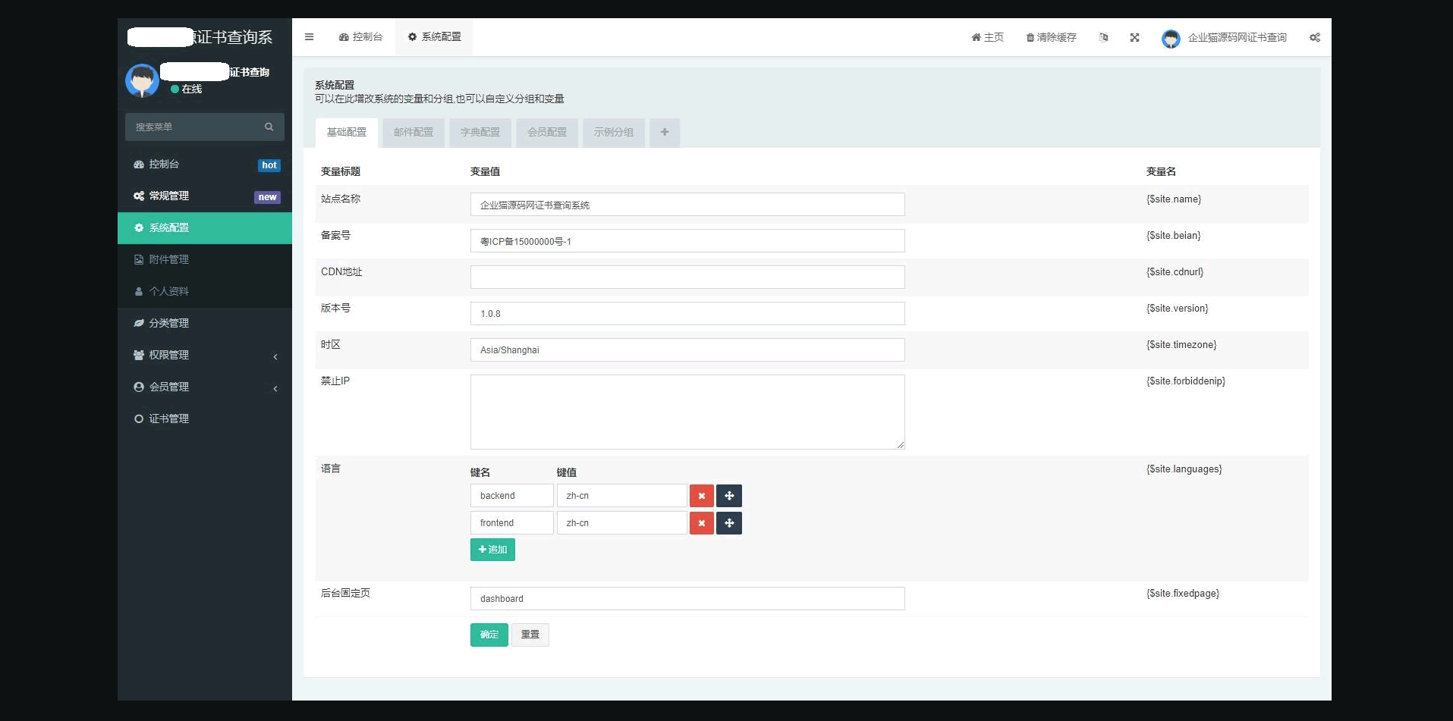Switch to the 邮件配置 tab
Image resolution: width=1453 pixels, height=721 pixels.
click(x=413, y=133)
